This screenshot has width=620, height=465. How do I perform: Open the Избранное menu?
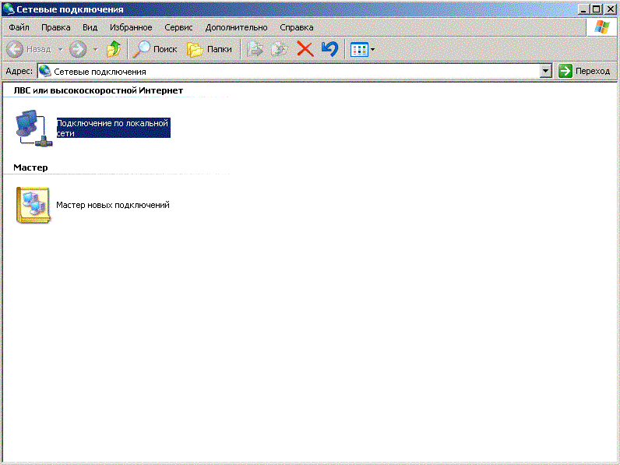click(x=131, y=27)
